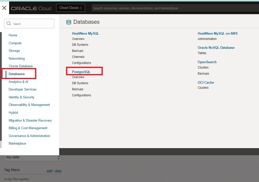
Task: Open Backups under OpenSearch
Action: coord(203,74)
